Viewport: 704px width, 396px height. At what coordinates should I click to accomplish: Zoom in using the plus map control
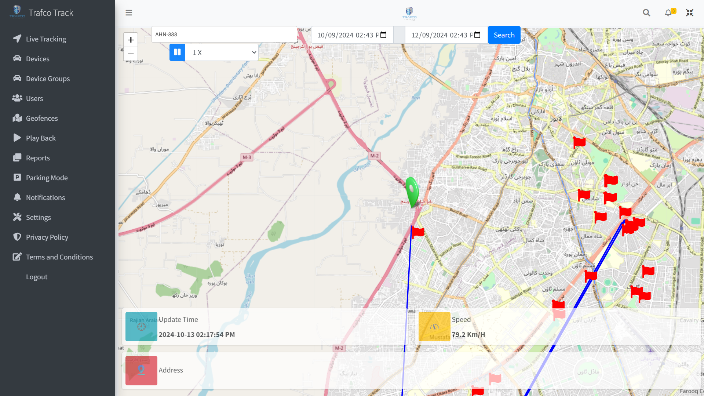[x=131, y=40]
